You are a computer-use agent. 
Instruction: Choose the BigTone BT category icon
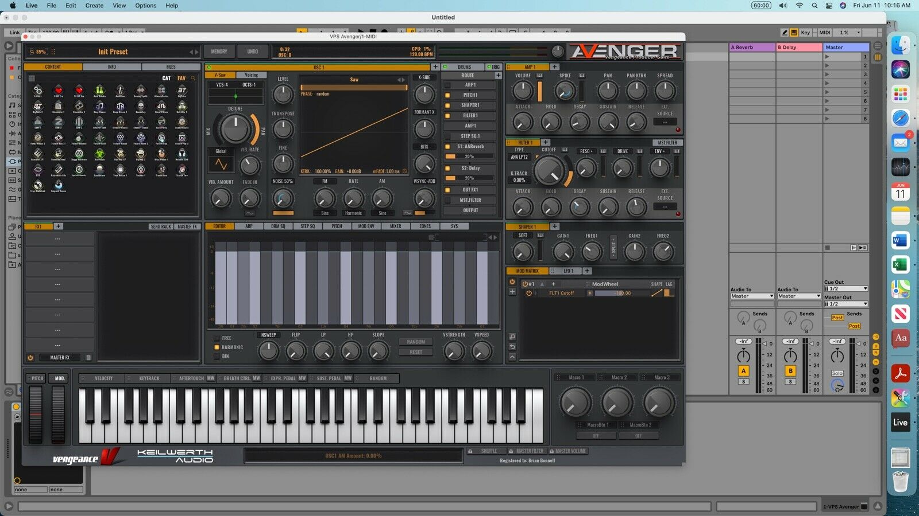[x=182, y=90]
